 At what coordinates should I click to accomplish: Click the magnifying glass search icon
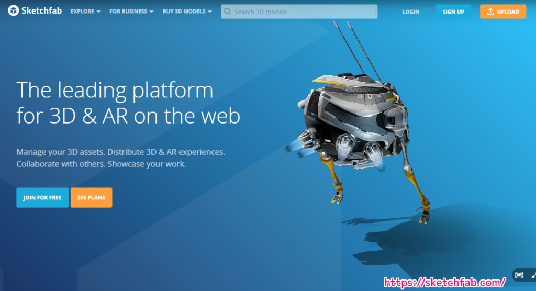228,12
